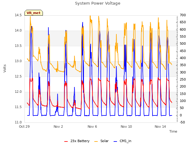Click the 650 right axis value
The width and height of the screenshot is (196, 147).
click(183, 22)
